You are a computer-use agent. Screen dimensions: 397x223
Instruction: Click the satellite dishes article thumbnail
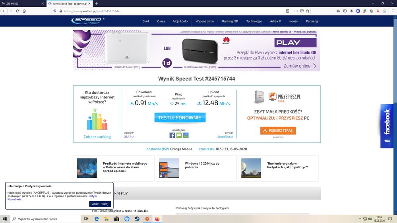click(x=251, y=168)
